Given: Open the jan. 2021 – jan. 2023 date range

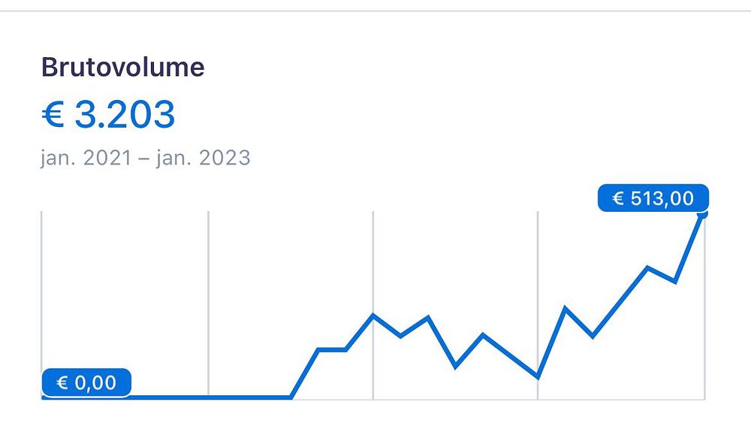Looking at the screenshot, I should pos(145,158).
